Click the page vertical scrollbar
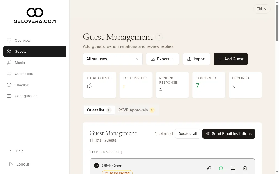Image resolution: width=279 pixels, height=174 pixels. click(277, 23)
